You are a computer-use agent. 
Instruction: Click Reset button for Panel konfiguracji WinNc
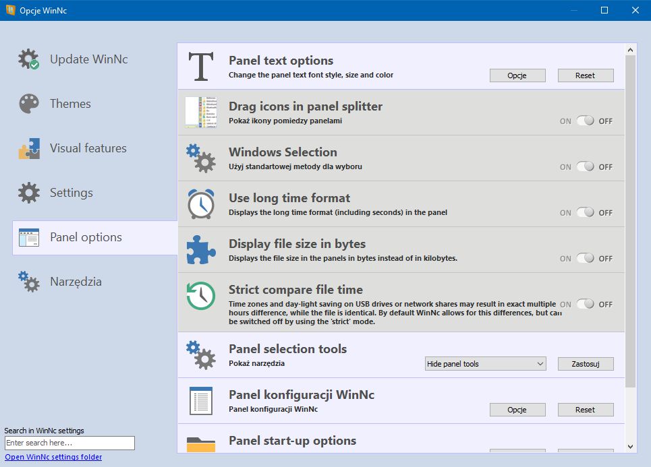click(x=586, y=410)
